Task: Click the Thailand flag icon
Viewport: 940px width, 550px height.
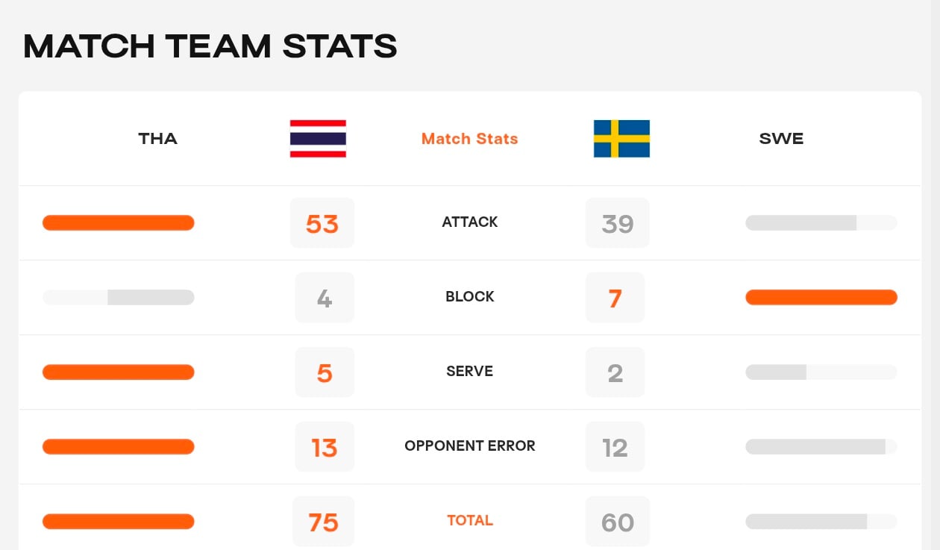Action: point(318,139)
